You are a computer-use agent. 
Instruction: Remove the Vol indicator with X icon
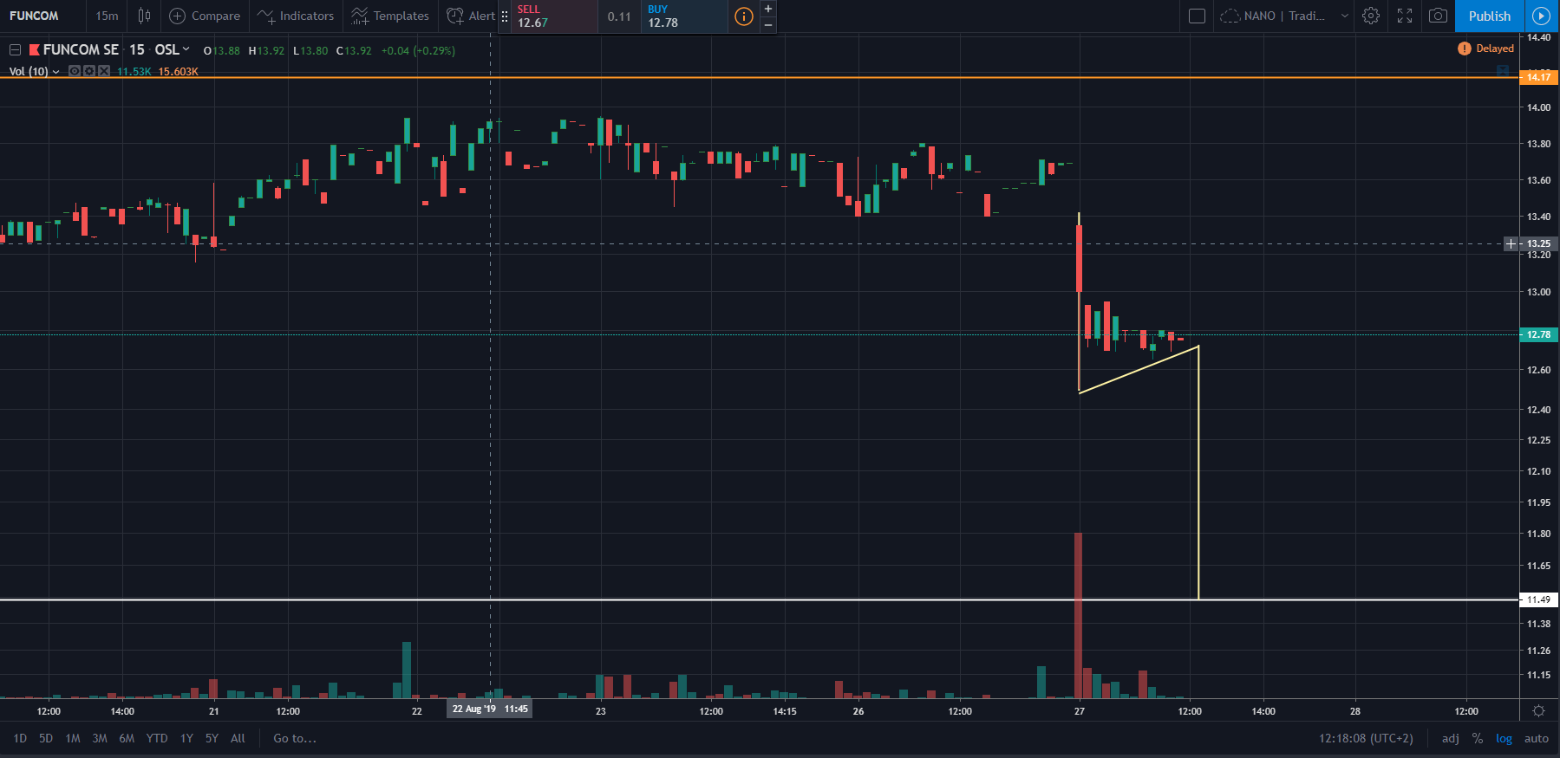click(104, 71)
